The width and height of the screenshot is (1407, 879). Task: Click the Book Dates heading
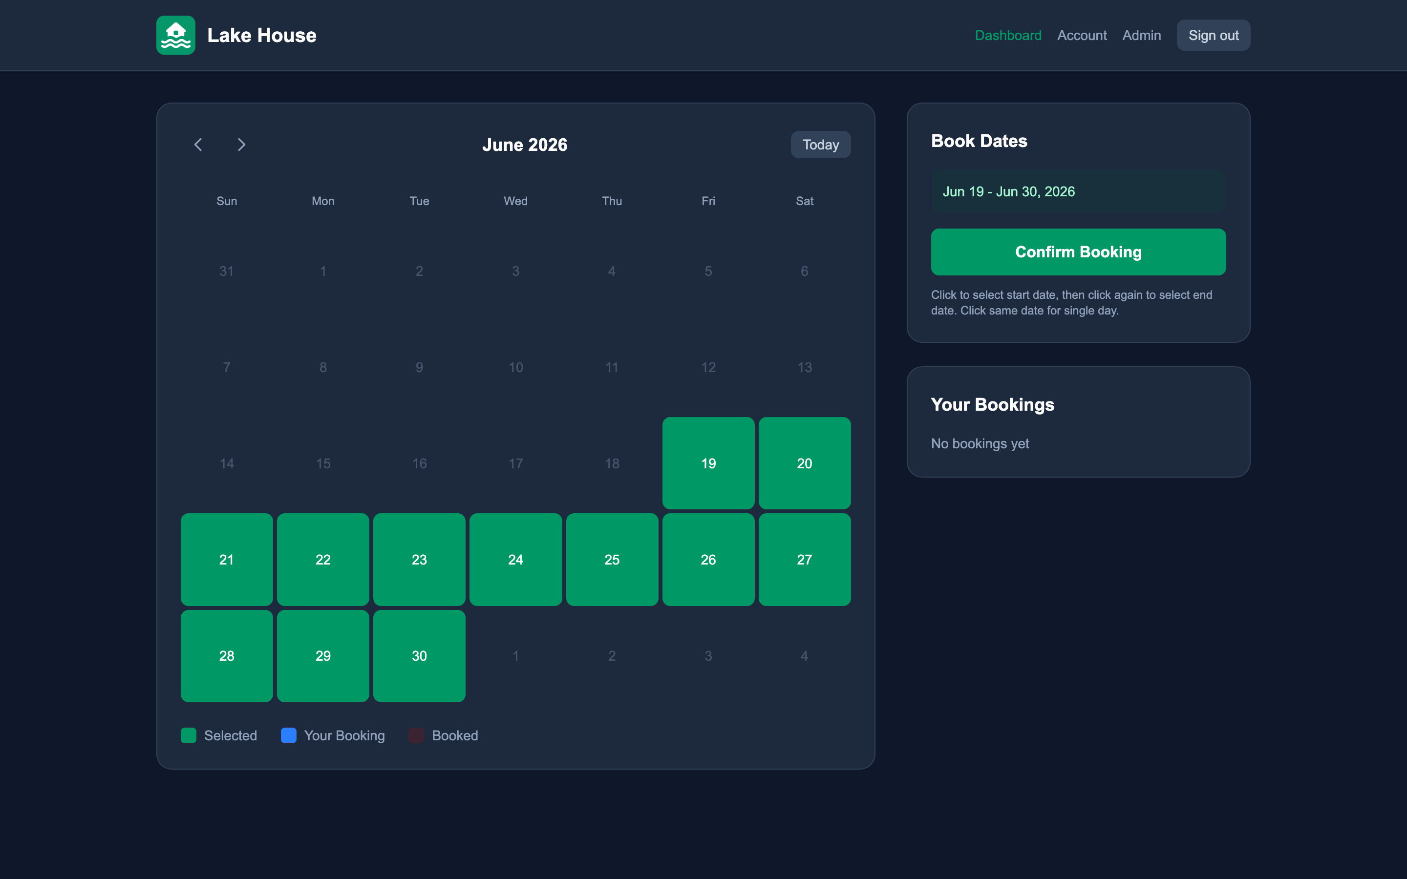pos(979,141)
